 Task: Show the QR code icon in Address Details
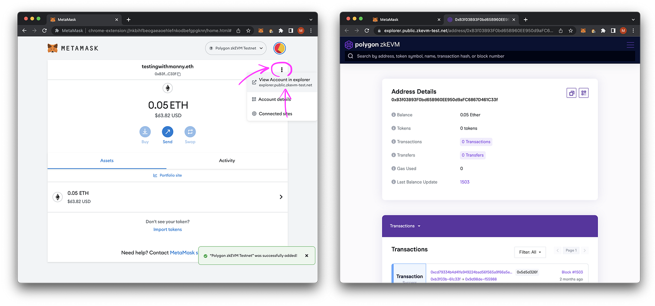point(583,93)
